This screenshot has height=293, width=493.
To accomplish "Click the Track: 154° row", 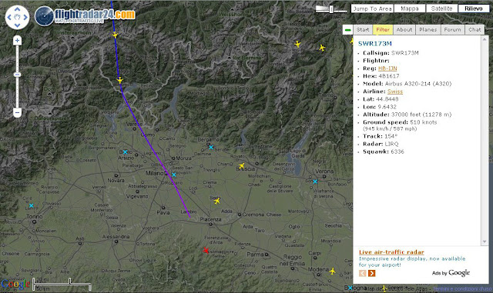I will (380, 136).
